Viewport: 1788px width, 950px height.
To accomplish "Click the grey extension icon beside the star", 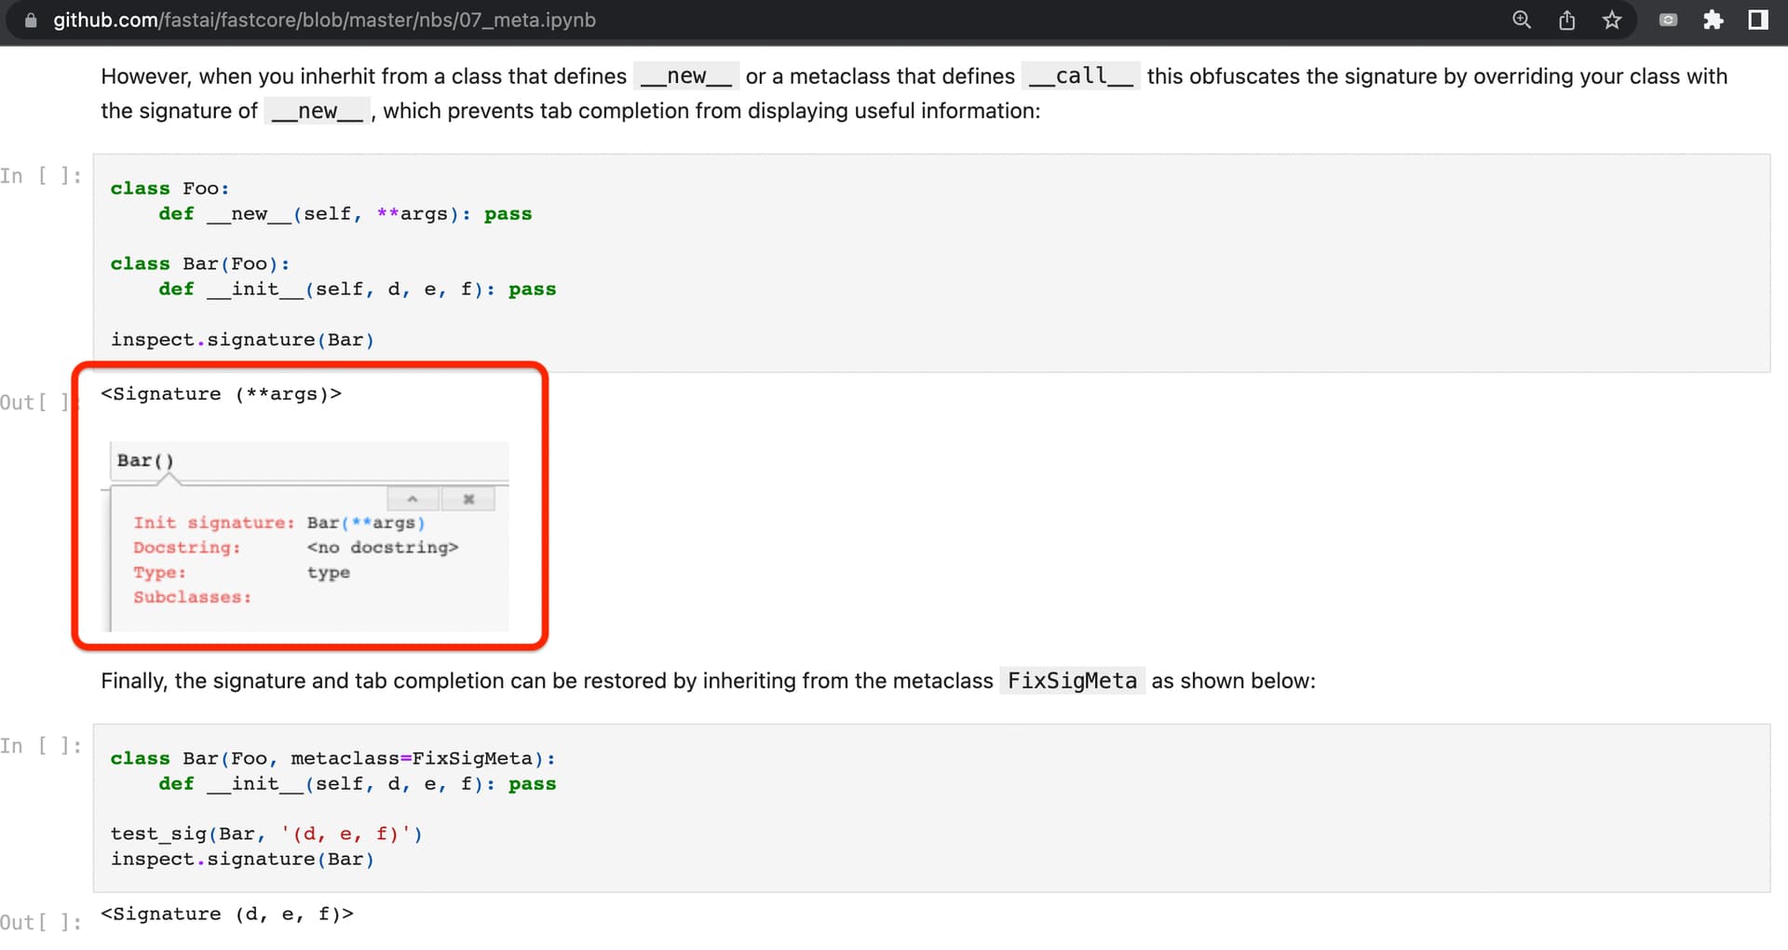I will coord(1668,20).
